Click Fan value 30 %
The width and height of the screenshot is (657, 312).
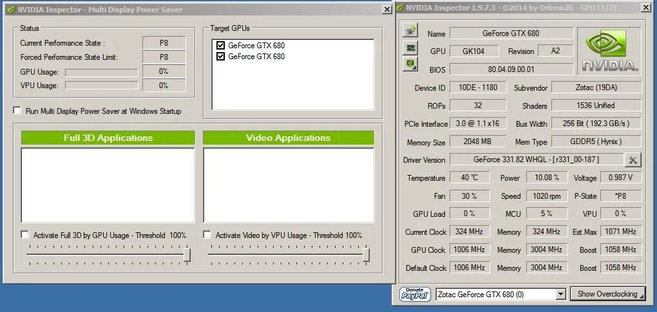[470, 196]
